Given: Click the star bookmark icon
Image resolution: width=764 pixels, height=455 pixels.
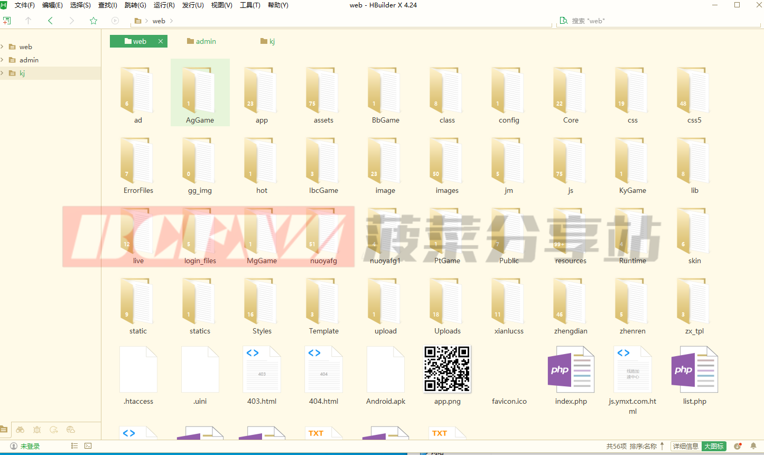Looking at the screenshot, I should pos(94,21).
